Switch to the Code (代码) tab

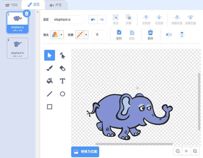coord(11,5)
